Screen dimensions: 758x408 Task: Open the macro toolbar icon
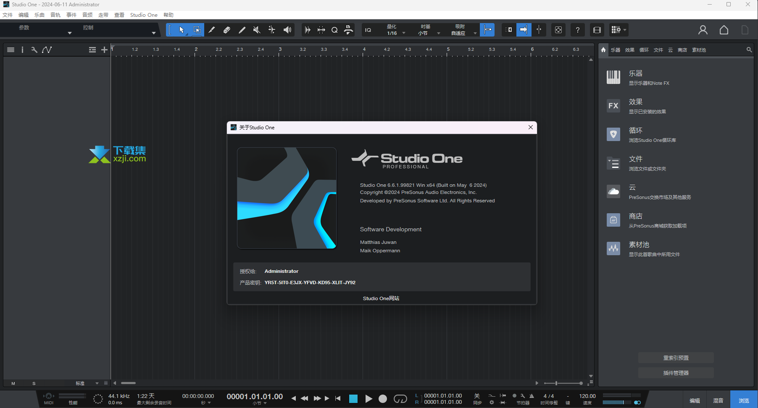click(348, 30)
